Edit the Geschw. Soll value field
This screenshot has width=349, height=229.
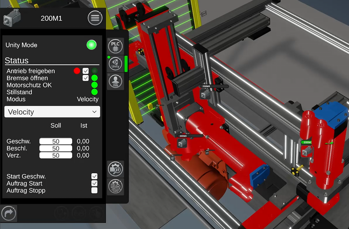[x=55, y=141]
